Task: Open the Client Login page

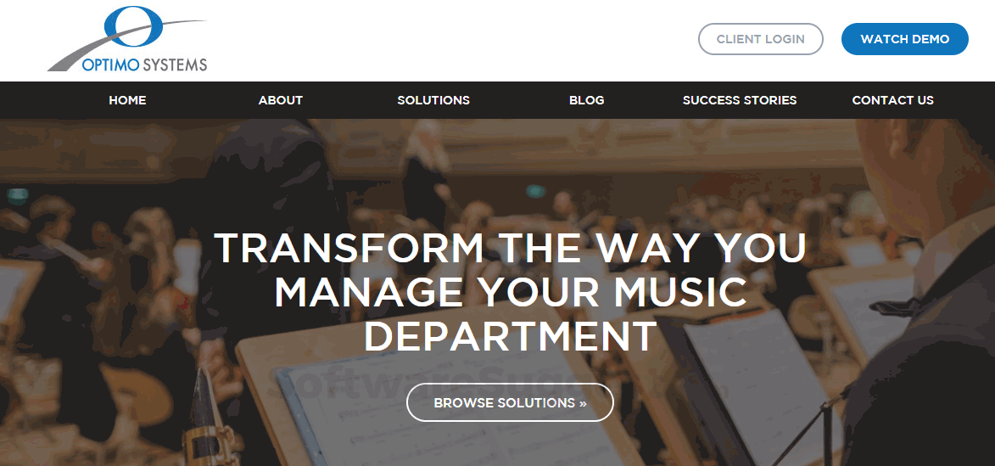Action: click(760, 39)
